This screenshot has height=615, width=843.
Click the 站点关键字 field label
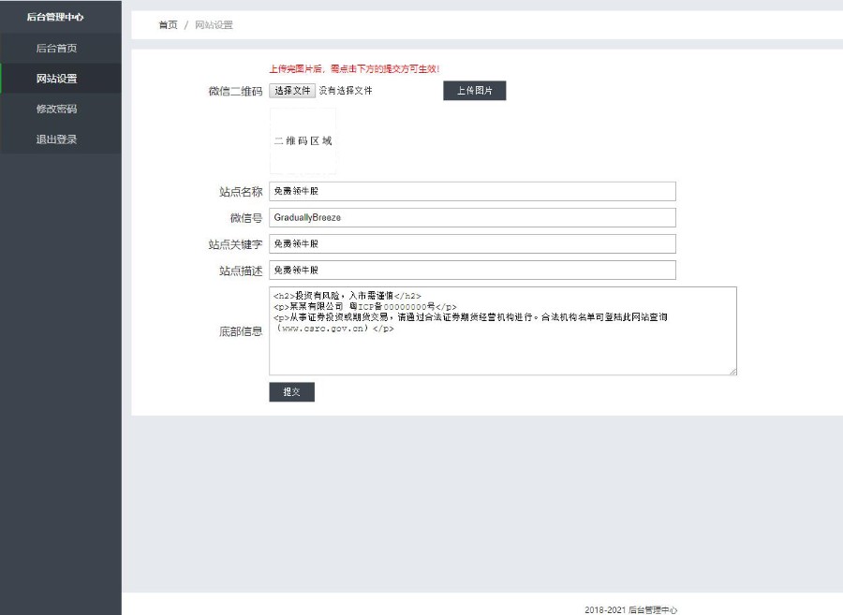pyautogui.click(x=235, y=244)
